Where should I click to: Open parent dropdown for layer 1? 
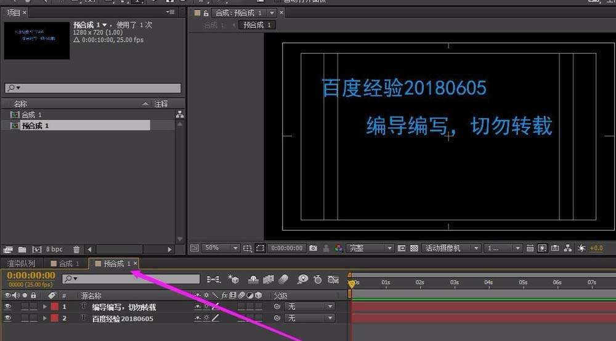(310, 307)
